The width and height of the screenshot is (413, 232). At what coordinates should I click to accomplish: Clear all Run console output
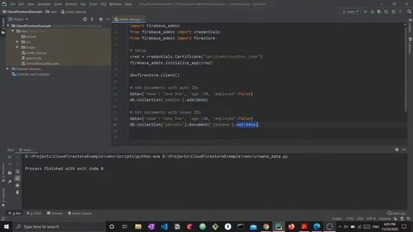coord(17,192)
